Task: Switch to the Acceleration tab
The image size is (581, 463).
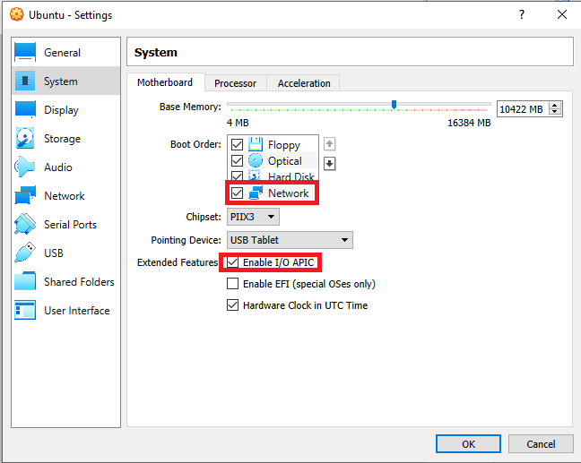Action: 304,83
